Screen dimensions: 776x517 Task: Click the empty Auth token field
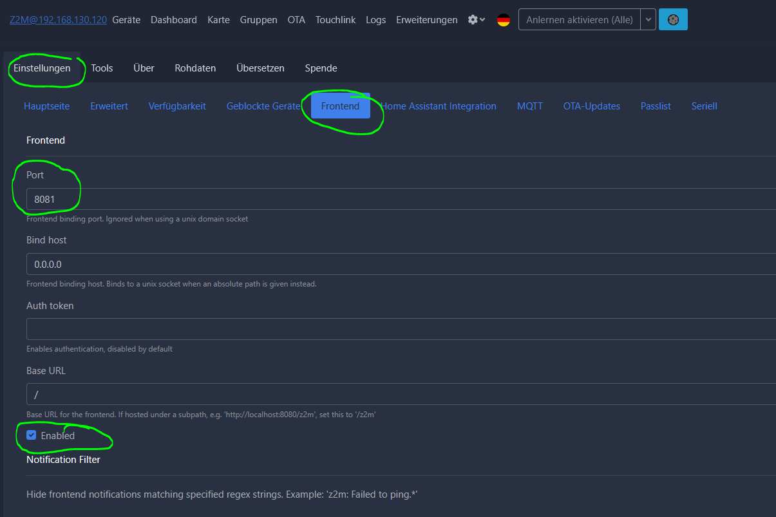point(401,329)
